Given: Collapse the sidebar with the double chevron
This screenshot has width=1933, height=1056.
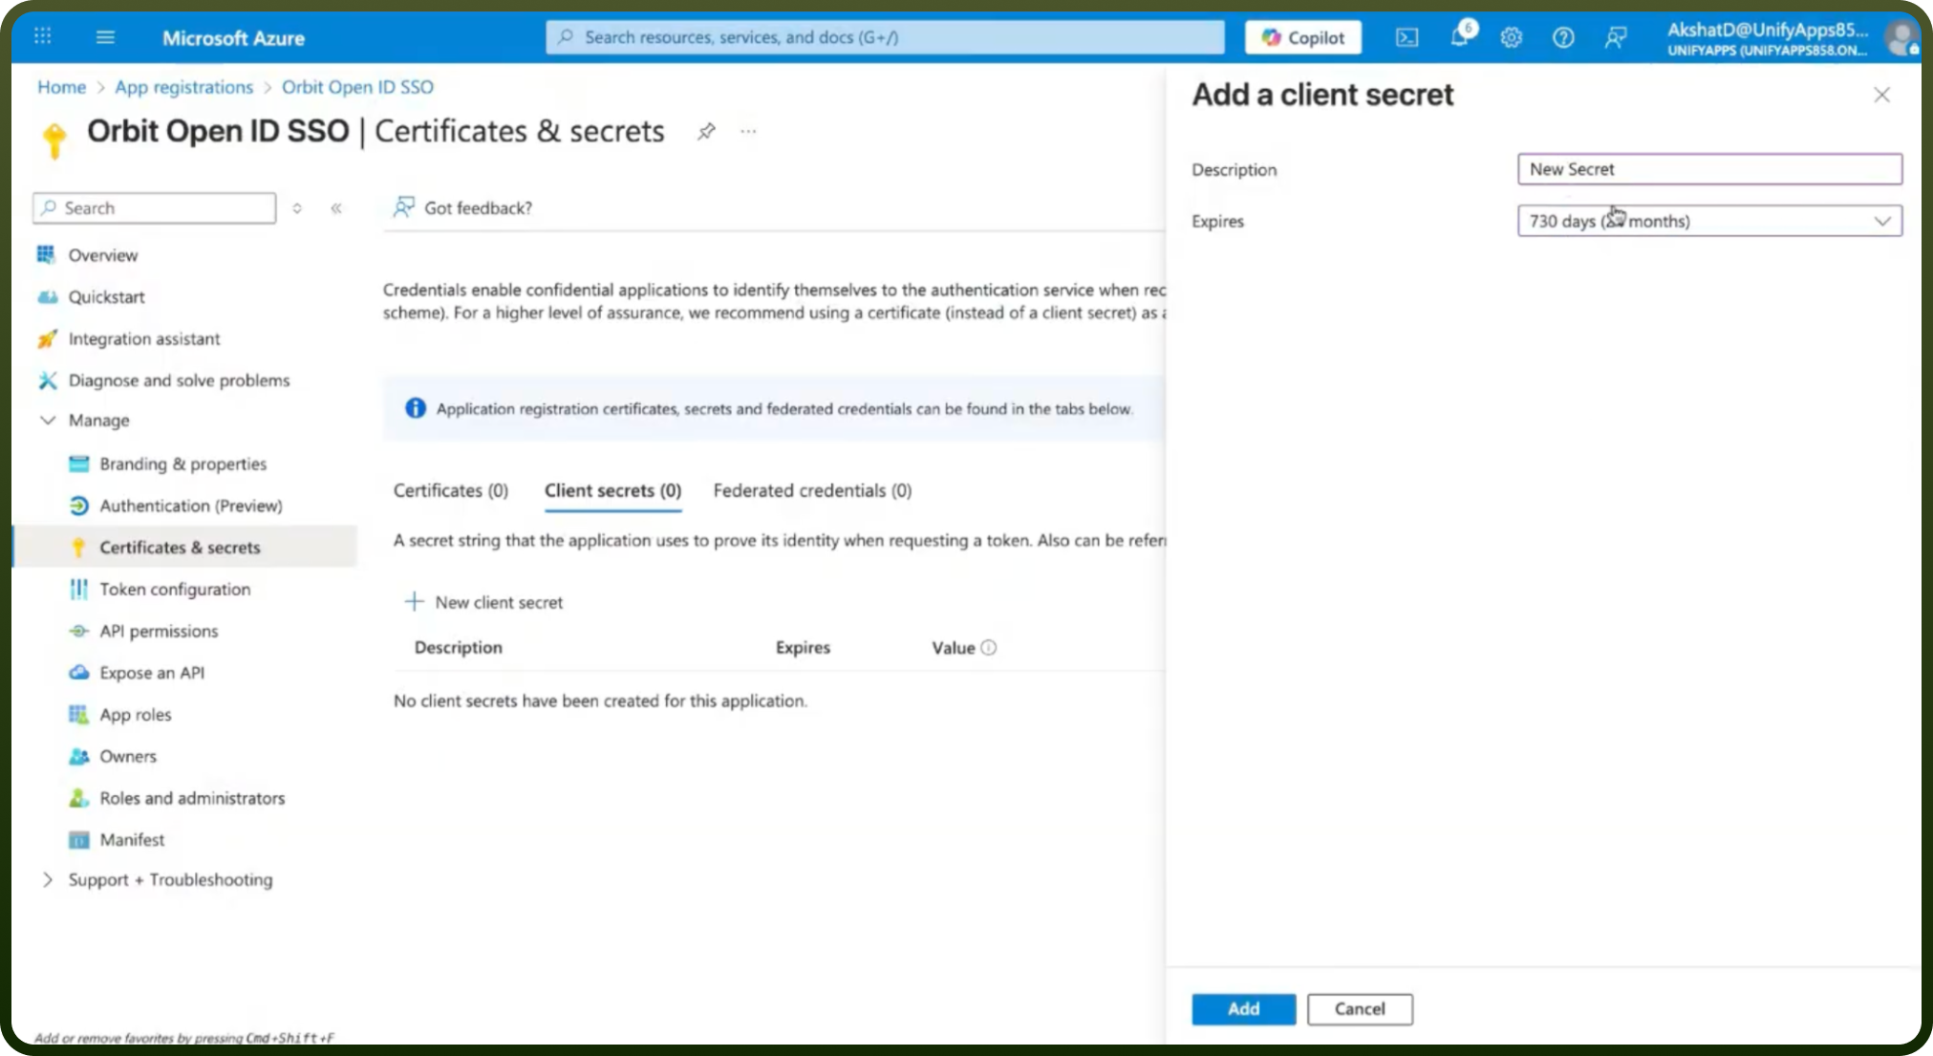Looking at the screenshot, I should pyautogui.click(x=336, y=208).
